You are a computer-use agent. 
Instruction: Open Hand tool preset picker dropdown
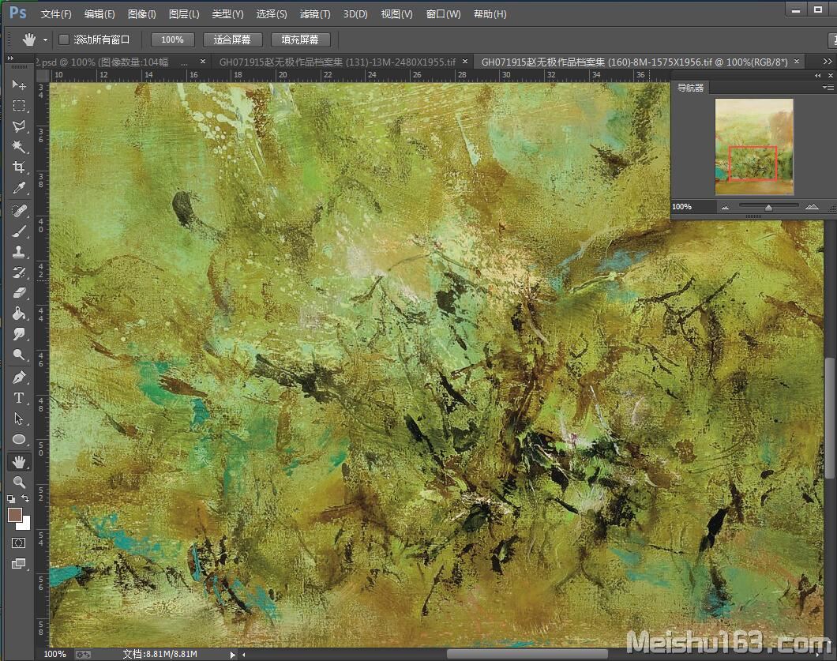click(x=45, y=40)
